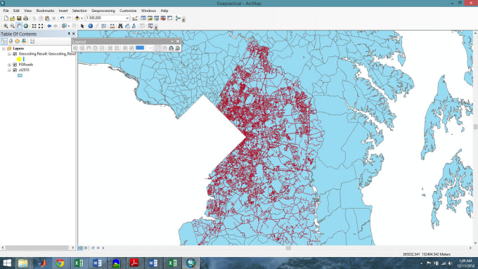Viewport: 478px width, 269px height.
Task: Collapse the Layers data frame tree
Action: tap(4, 48)
